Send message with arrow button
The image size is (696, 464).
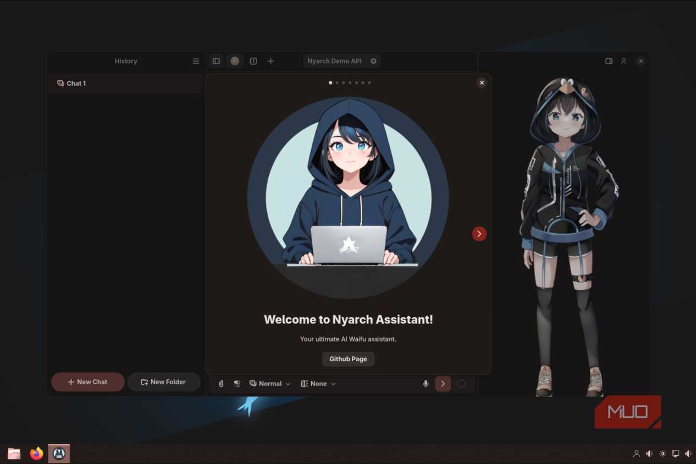coord(443,384)
